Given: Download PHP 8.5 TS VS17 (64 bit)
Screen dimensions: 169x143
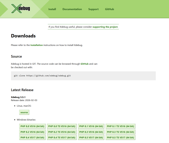Looking at the screenshot, I should coord(121,137).
